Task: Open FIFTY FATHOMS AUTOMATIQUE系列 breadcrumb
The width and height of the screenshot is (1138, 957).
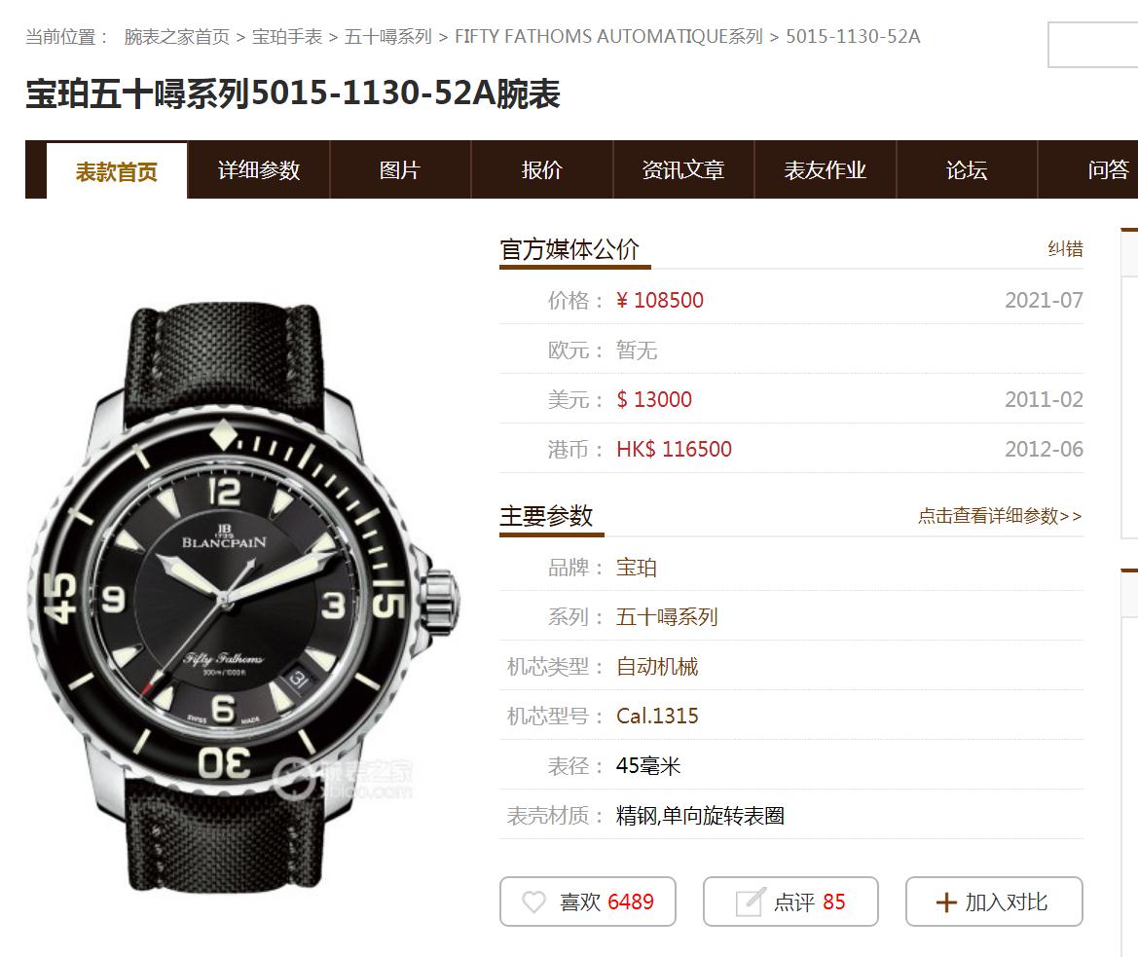Action: (x=608, y=36)
